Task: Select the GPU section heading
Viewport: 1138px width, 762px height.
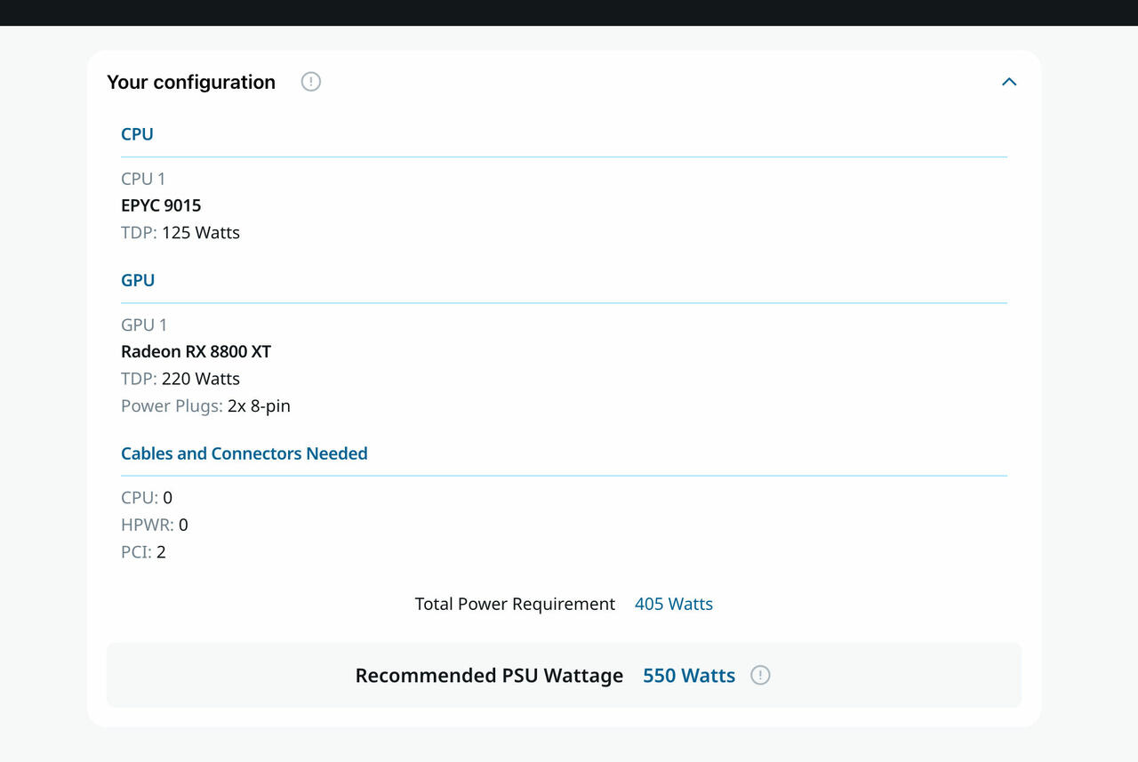Action: point(138,280)
